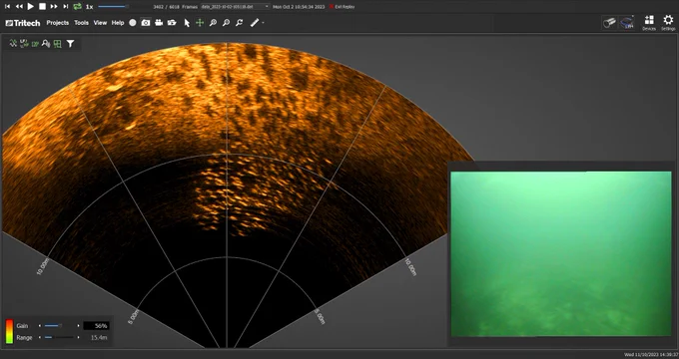
Task: Adjust the Gain slider
Action: [x=59, y=326]
